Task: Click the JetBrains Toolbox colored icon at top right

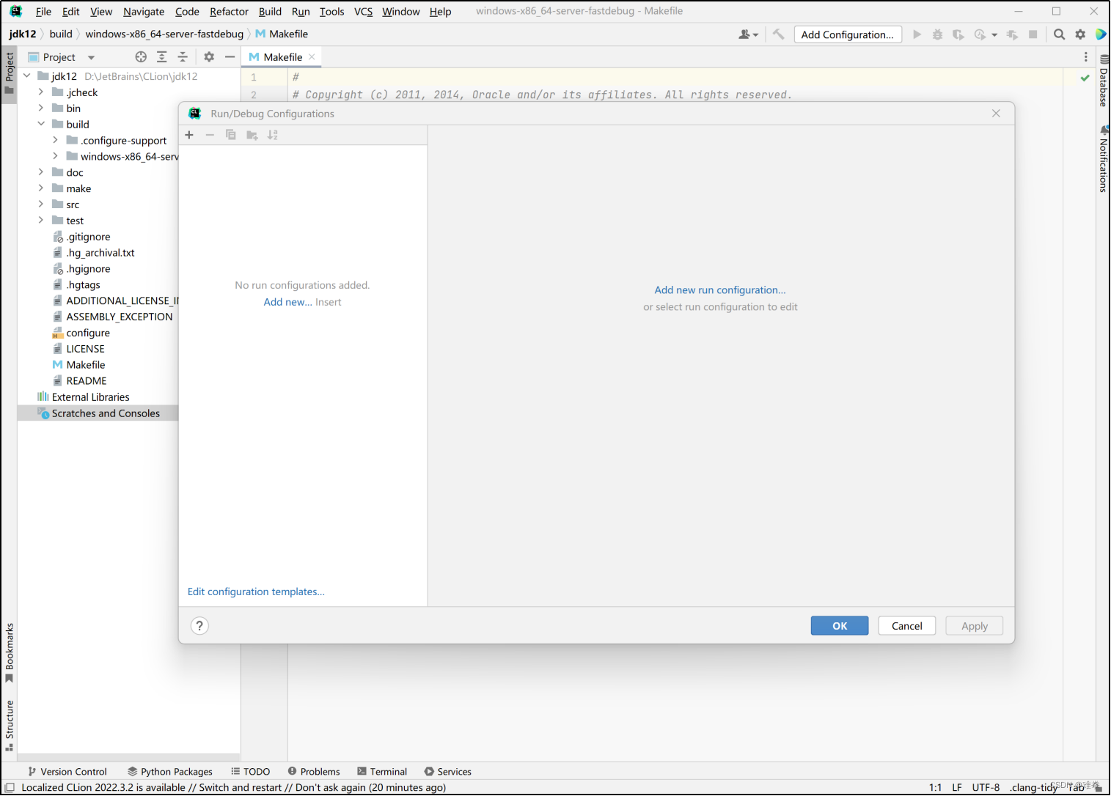Action: tap(1101, 34)
